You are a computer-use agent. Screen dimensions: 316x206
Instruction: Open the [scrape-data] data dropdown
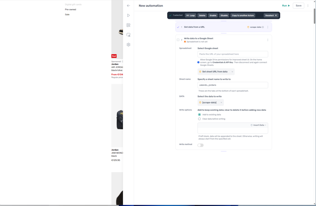click(211, 103)
